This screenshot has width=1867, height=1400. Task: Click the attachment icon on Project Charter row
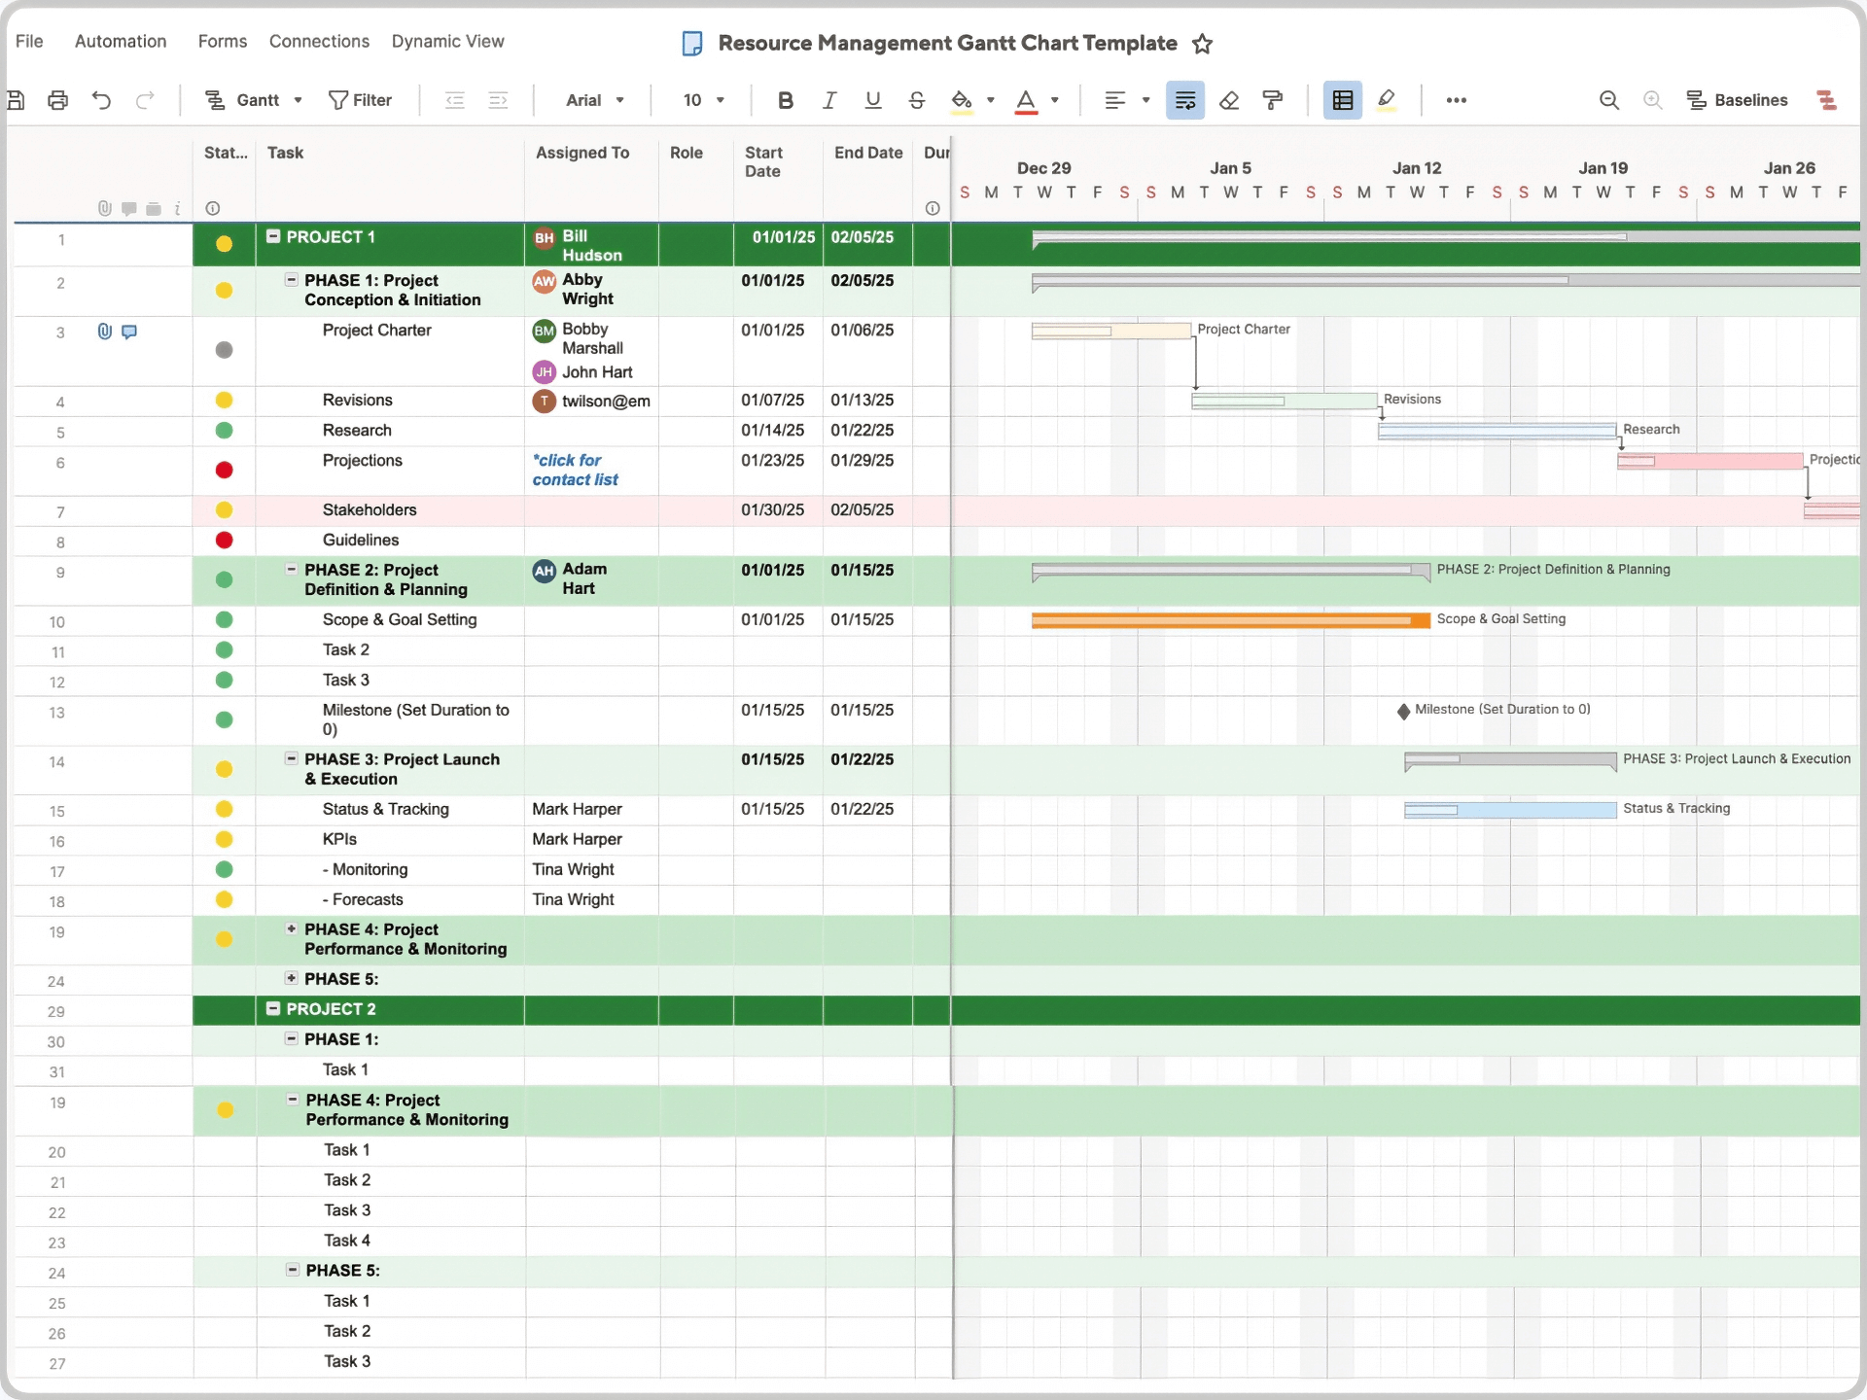pos(104,332)
